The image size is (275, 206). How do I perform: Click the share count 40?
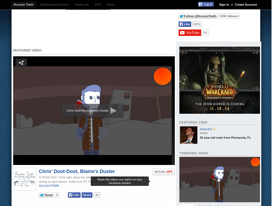pos(97,195)
